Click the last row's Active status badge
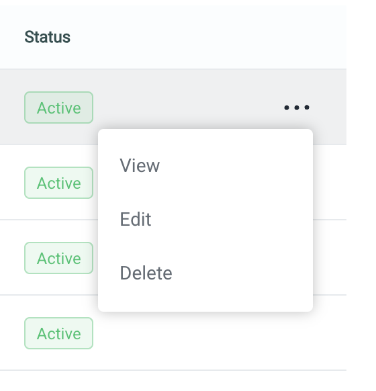 pyautogui.click(x=59, y=333)
